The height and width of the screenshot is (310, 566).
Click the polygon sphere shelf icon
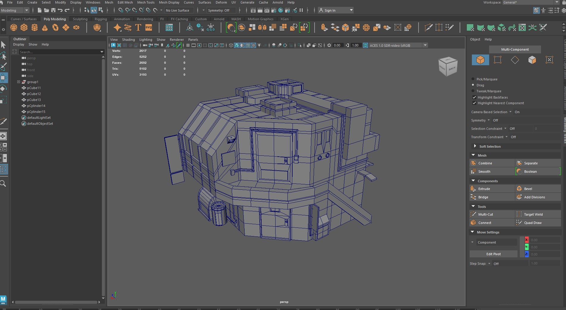[14, 28]
